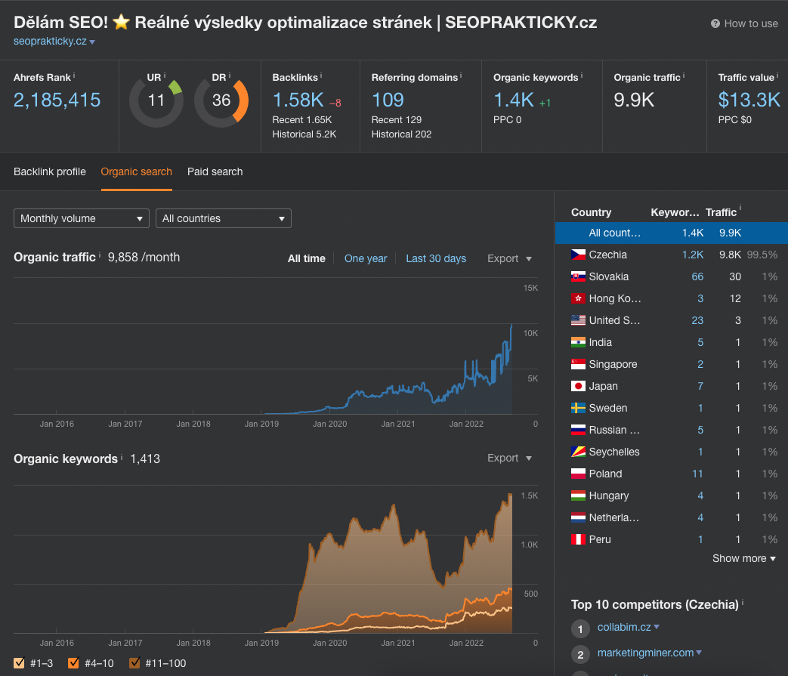This screenshot has height=676, width=788.
Task: Select One year chart range
Action: (366, 258)
